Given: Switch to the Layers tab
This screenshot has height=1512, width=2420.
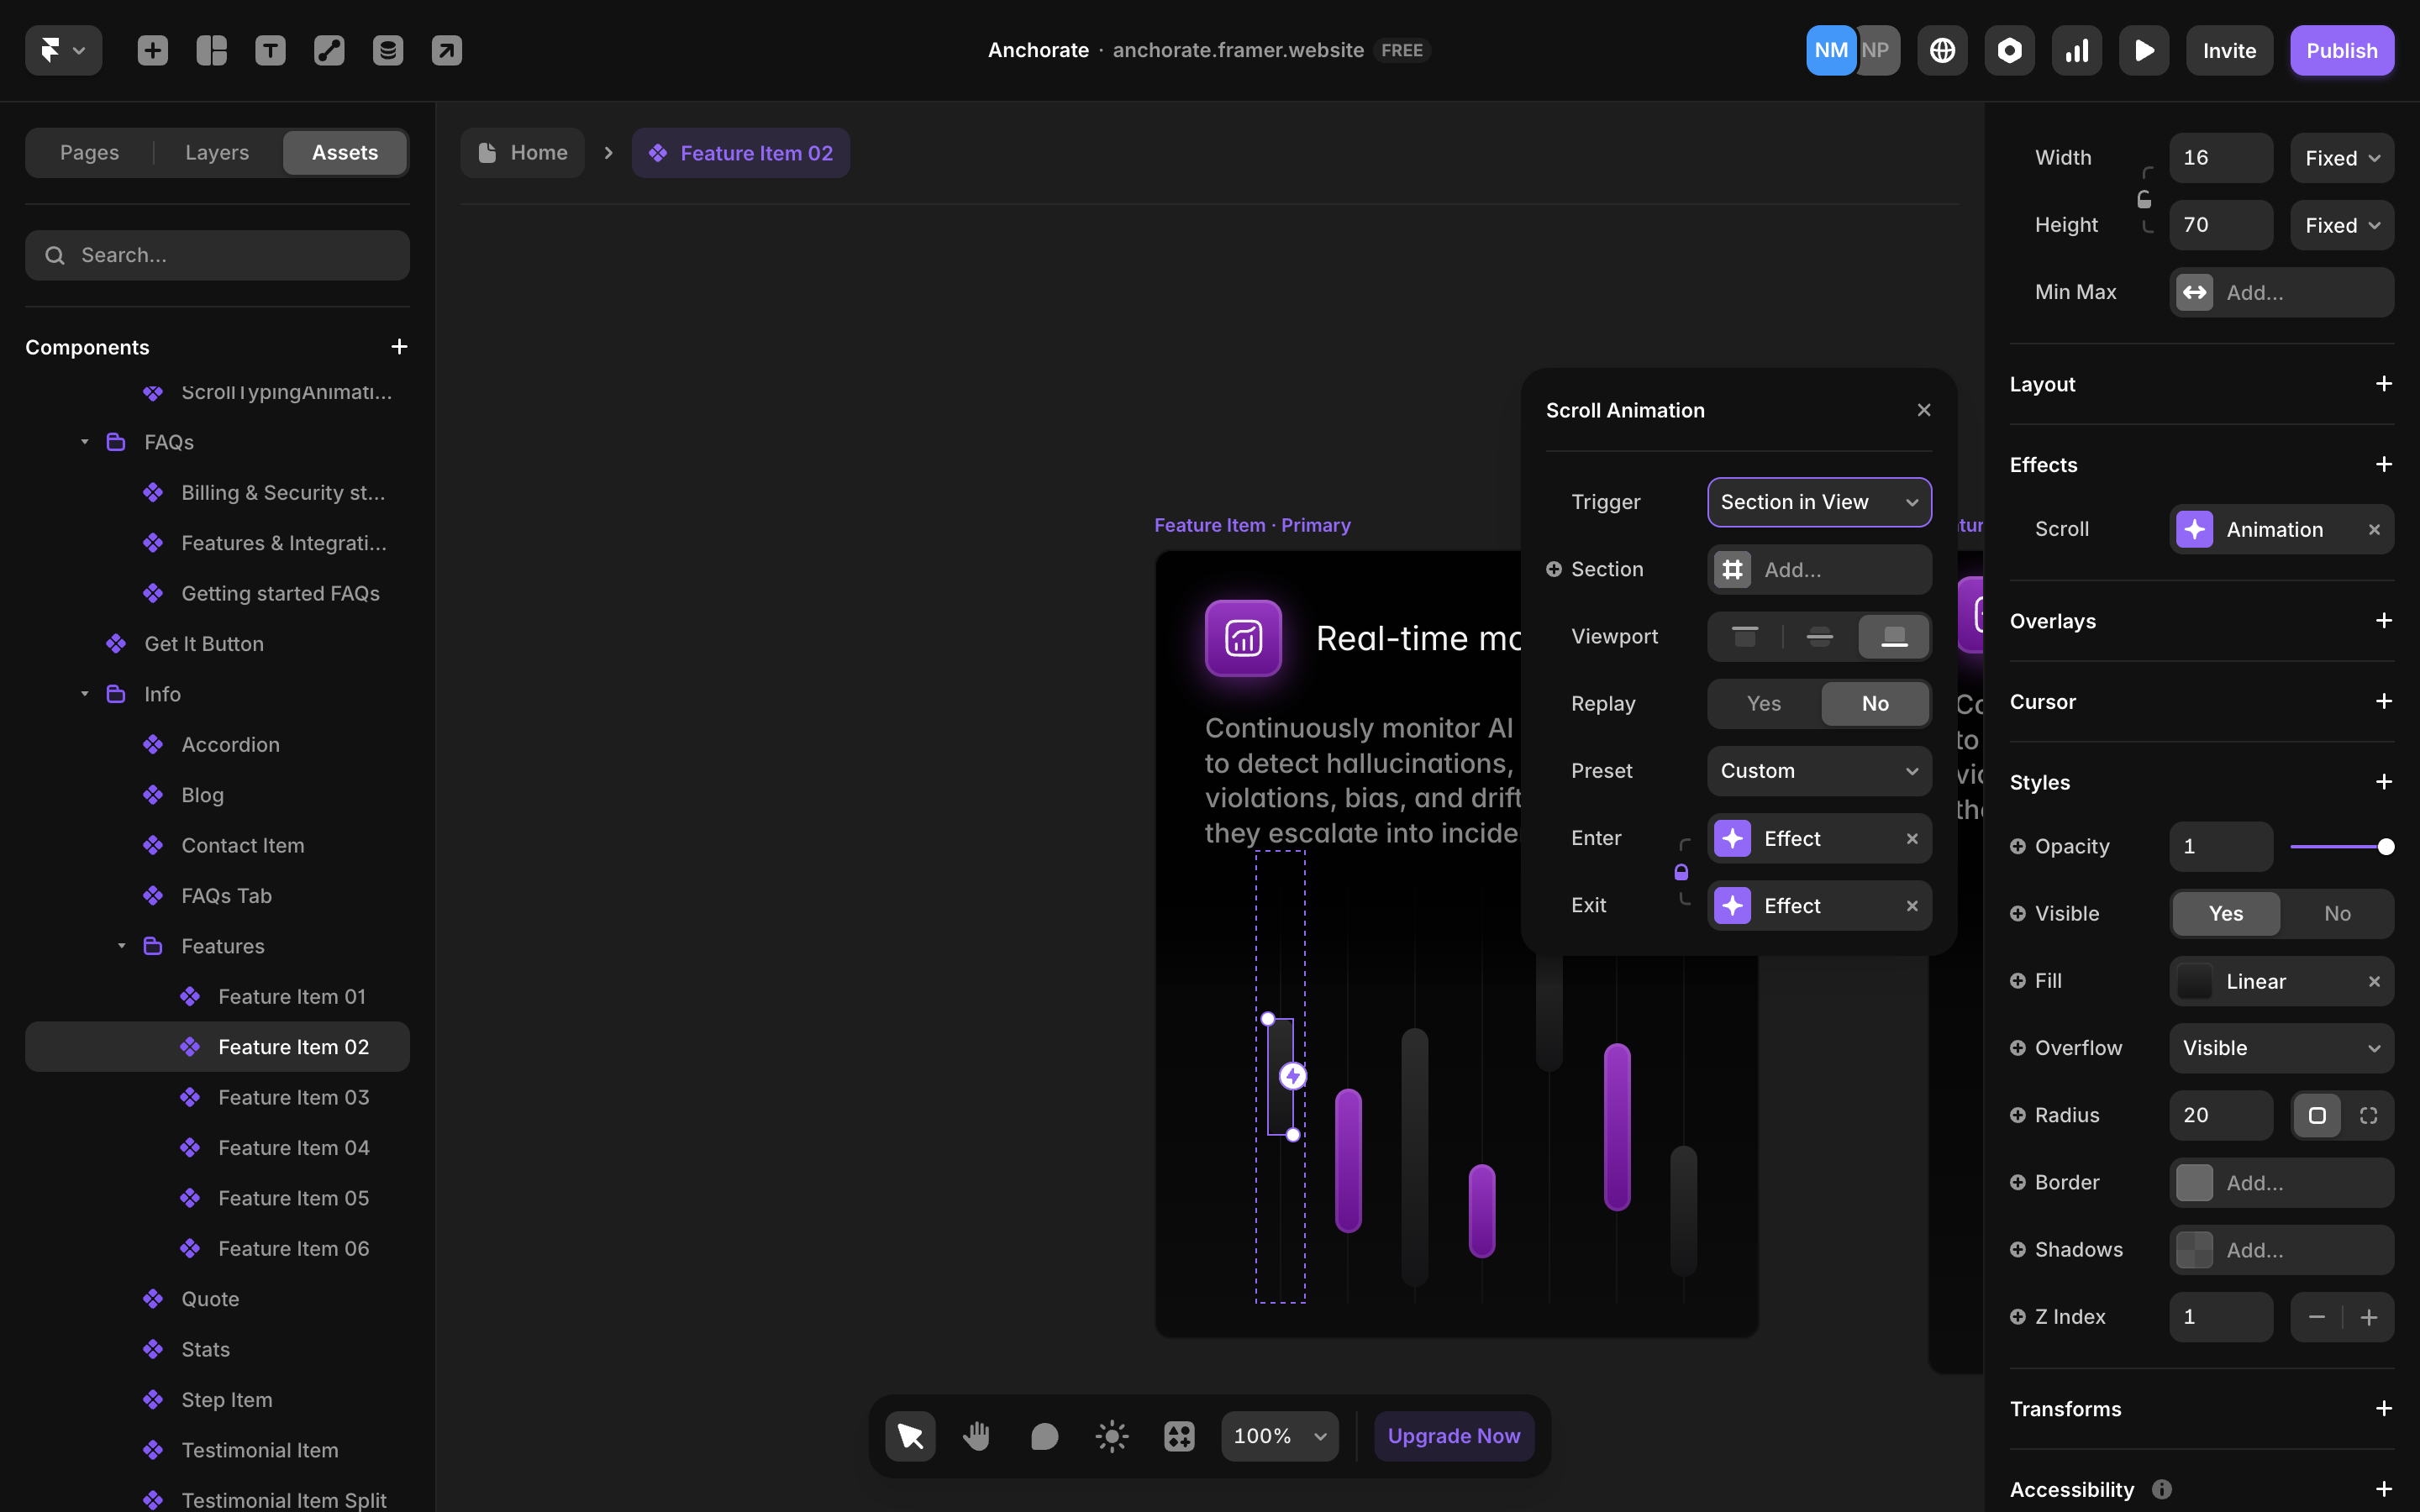Looking at the screenshot, I should [216, 153].
